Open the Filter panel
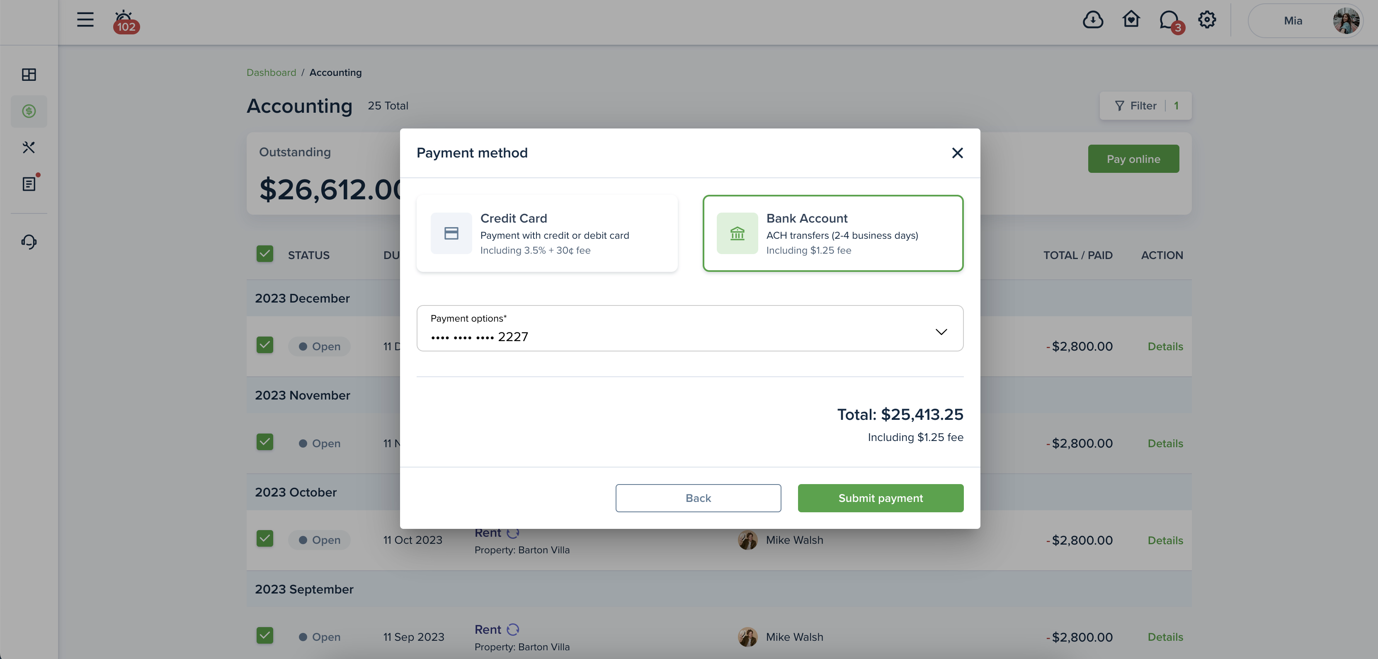The height and width of the screenshot is (659, 1378). coord(1145,106)
